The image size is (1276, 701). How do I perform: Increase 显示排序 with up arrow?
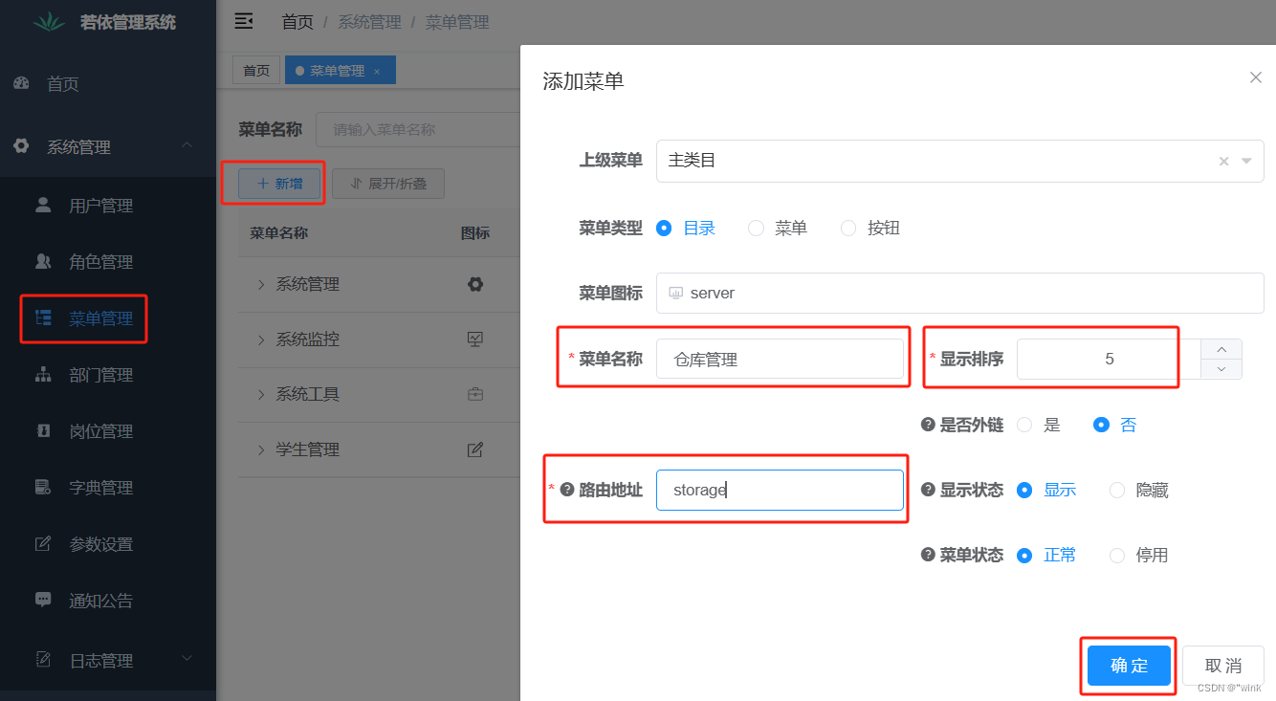(1221, 349)
